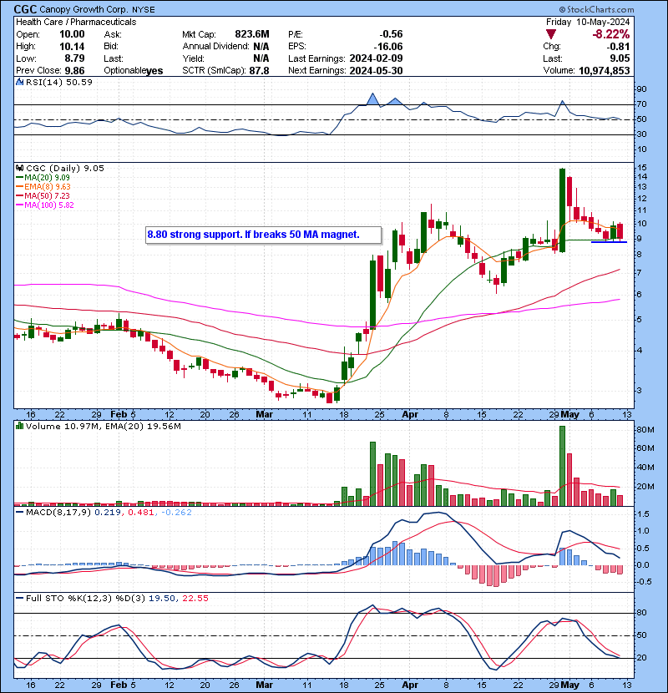Click the CGC ticker symbol in header
This screenshot has height=693, width=668.
[x=25, y=9]
